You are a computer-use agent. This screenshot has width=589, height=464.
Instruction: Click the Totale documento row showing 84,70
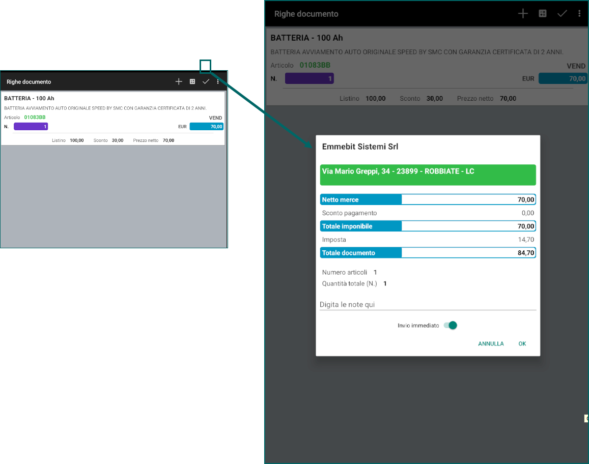point(428,253)
